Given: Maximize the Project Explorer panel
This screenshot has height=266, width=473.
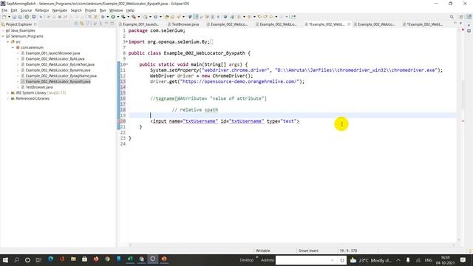Looking at the screenshot, I should click(x=112, y=24).
